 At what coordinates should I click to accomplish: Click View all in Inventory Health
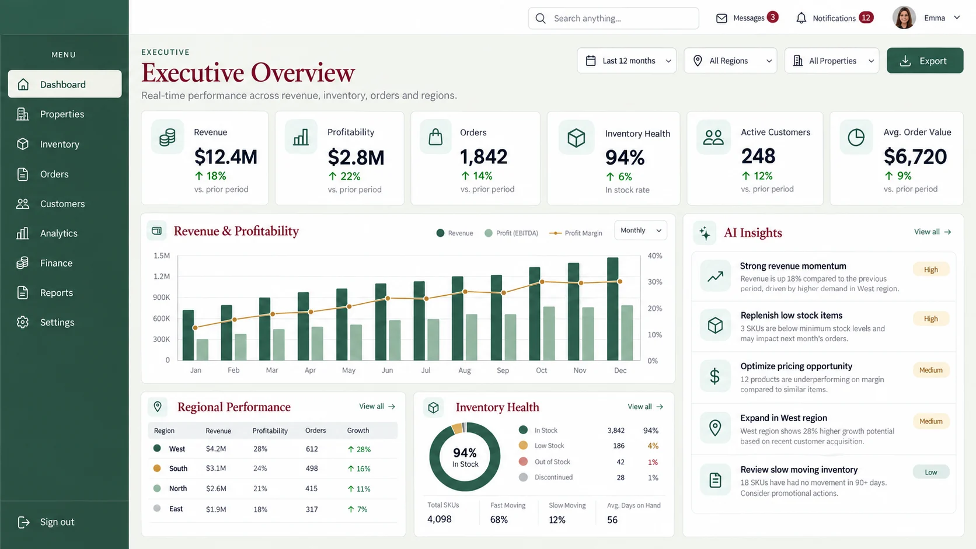(646, 407)
